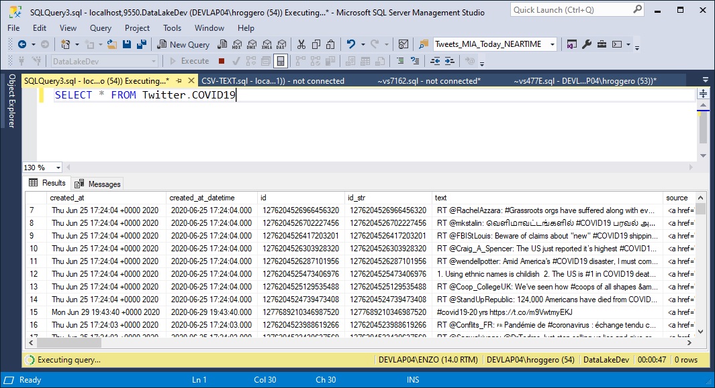Image resolution: width=715 pixels, height=388 pixels.
Task: Expand the Object Explorer side panel
Action: (x=12, y=101)
